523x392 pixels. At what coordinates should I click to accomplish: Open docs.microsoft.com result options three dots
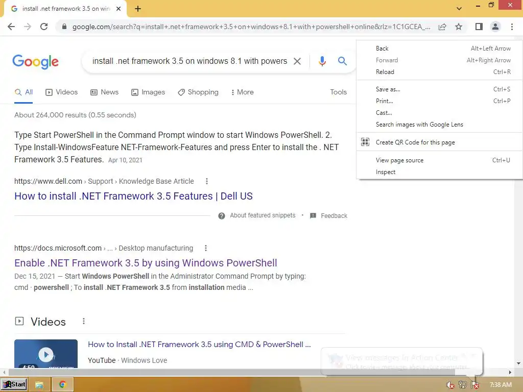(206, 249)
